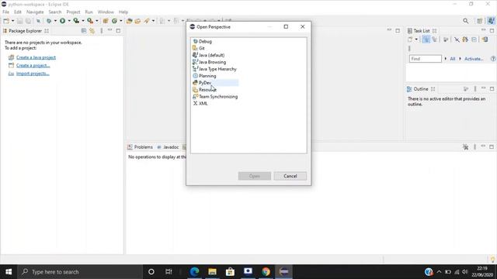Click Create a Java project link
This screenshot has height=279, width=497.
(36, 57)
